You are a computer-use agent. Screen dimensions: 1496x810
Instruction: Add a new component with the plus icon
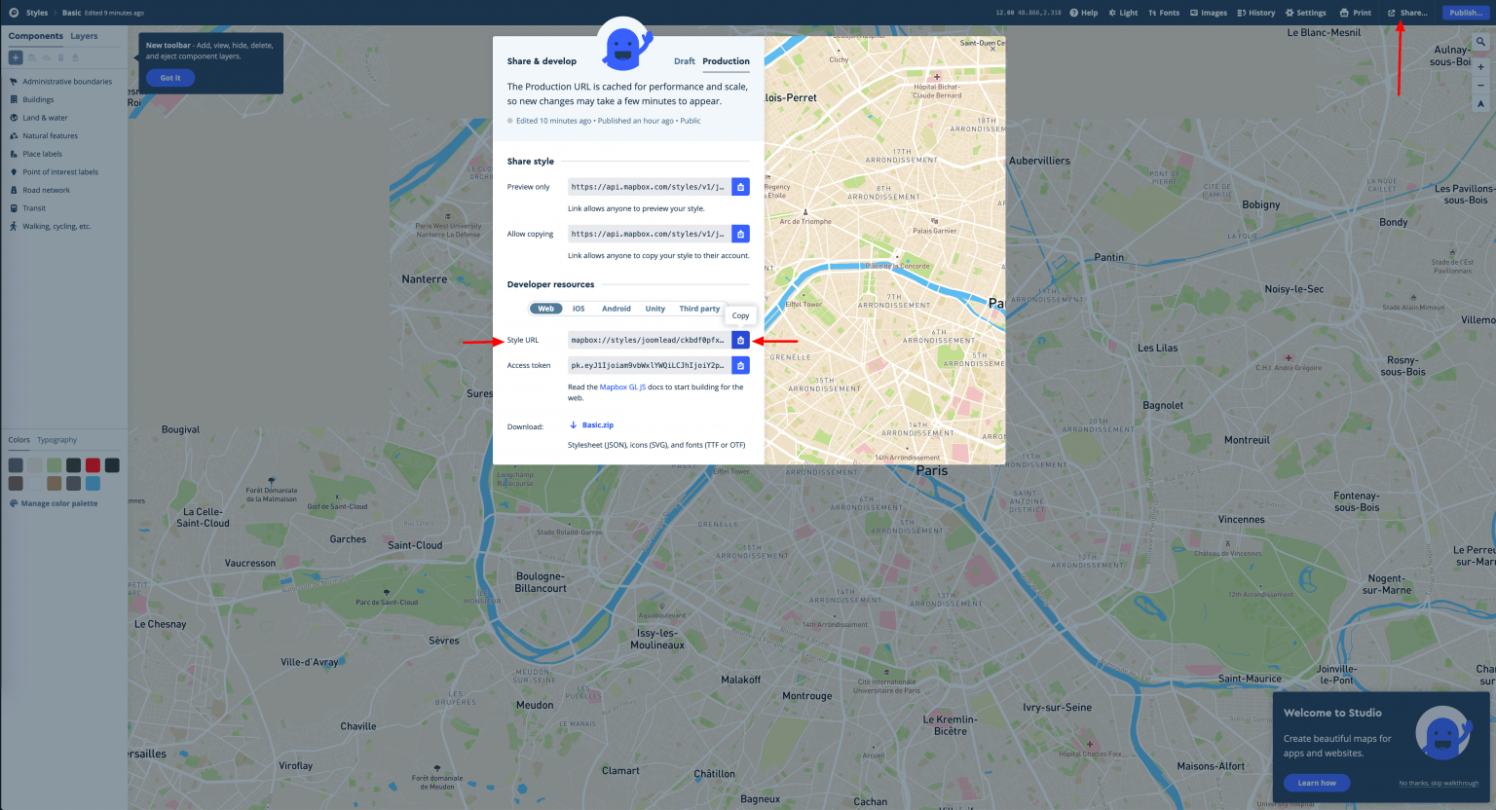pyautogui.click(x=16, y=57)
